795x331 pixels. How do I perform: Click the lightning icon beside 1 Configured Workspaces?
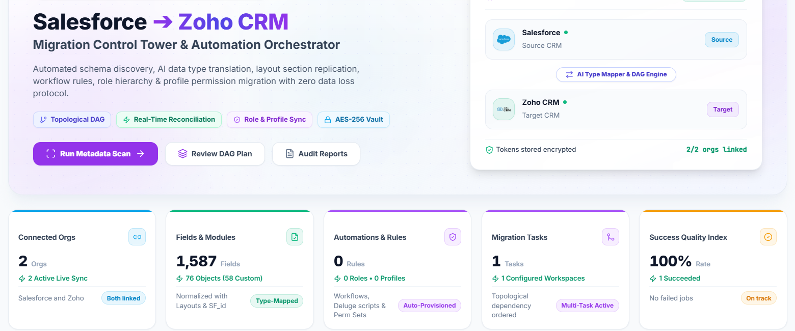495,279
